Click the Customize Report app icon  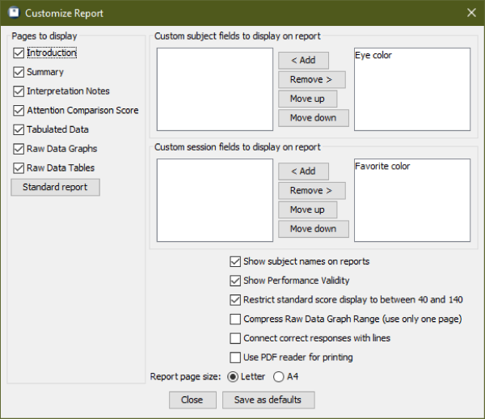14,13
